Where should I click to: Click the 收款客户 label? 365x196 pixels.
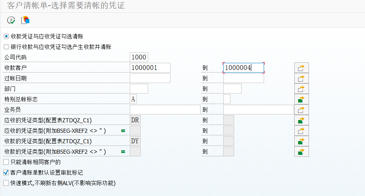(15, 68)
